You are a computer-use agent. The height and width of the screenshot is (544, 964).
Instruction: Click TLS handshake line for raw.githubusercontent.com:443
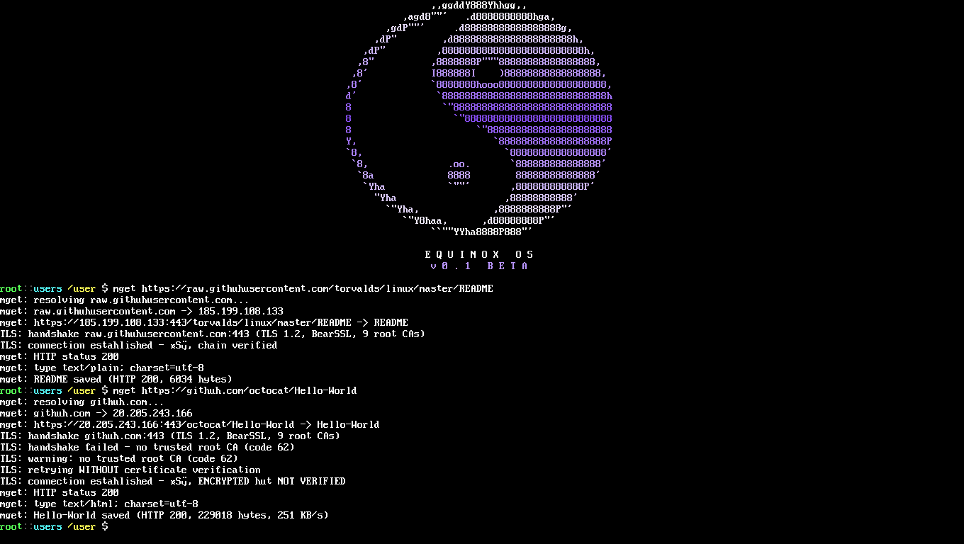(x=213, y=334)
